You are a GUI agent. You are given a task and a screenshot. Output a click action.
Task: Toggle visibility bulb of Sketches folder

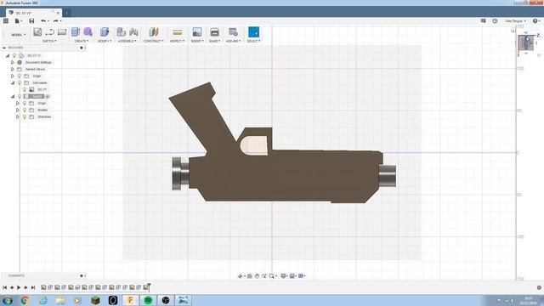tap(25, 117)
